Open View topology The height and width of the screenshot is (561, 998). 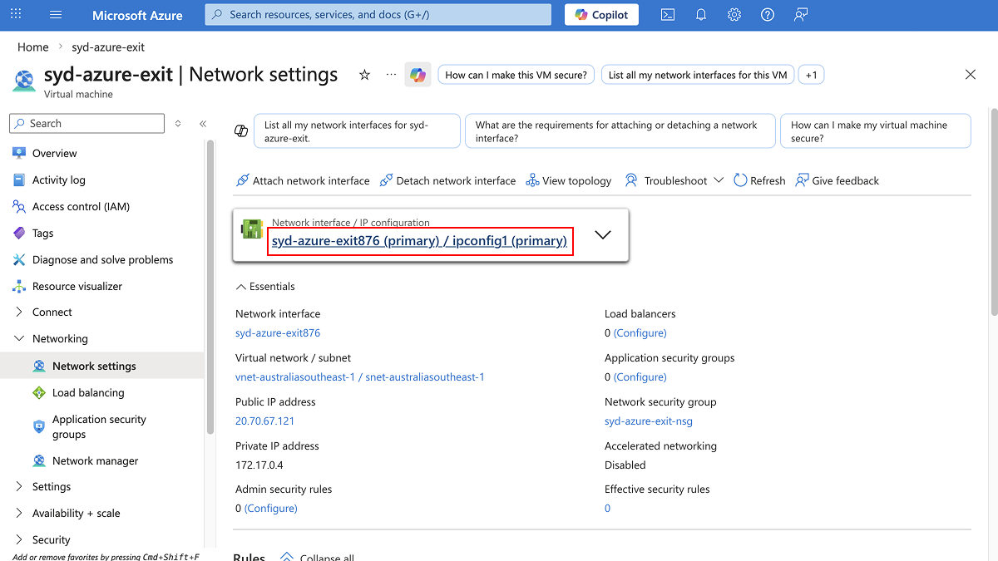point(568,180)
